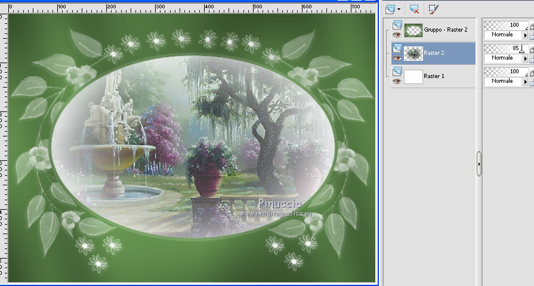Open the blend mode dropdown for Gruppo - Raster 2
This screenshot has height=286, width=534.
(525, 35)
